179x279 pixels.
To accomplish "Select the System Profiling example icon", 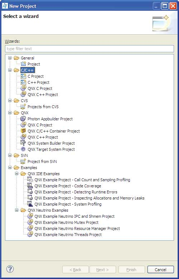I will [x=30, y=204].
